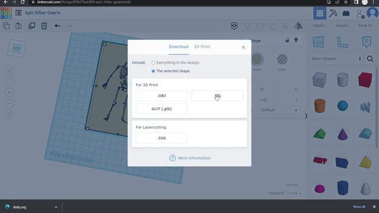The width and height of the screenshot is (379, 213).
Task: Select the yellow Pyramid shape
Action: [x=365, y=162]
